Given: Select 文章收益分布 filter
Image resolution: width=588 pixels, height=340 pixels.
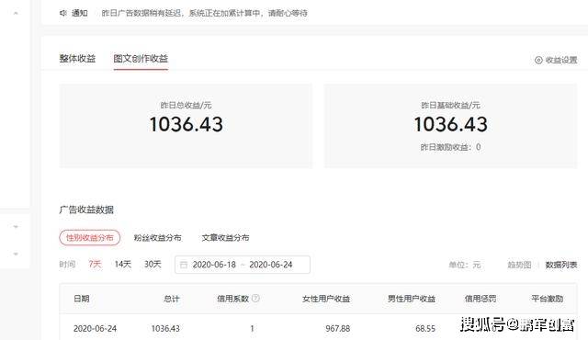Looking at the screenshot, I should tap(225, 238).
